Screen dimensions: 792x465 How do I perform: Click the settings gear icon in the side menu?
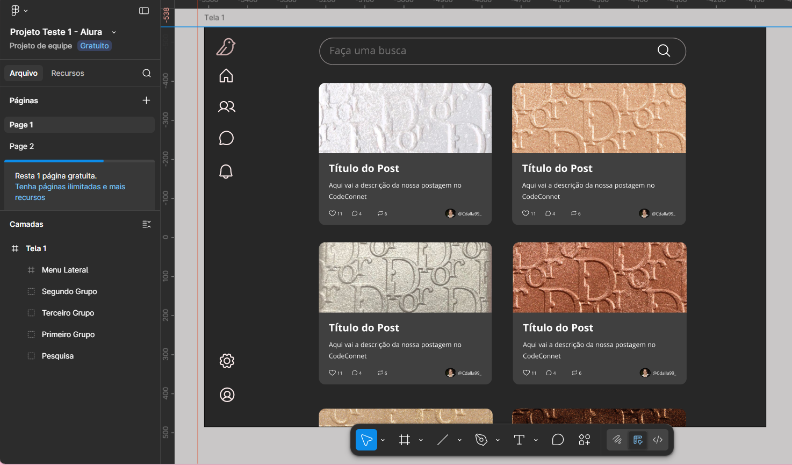(x=227, y=361)
